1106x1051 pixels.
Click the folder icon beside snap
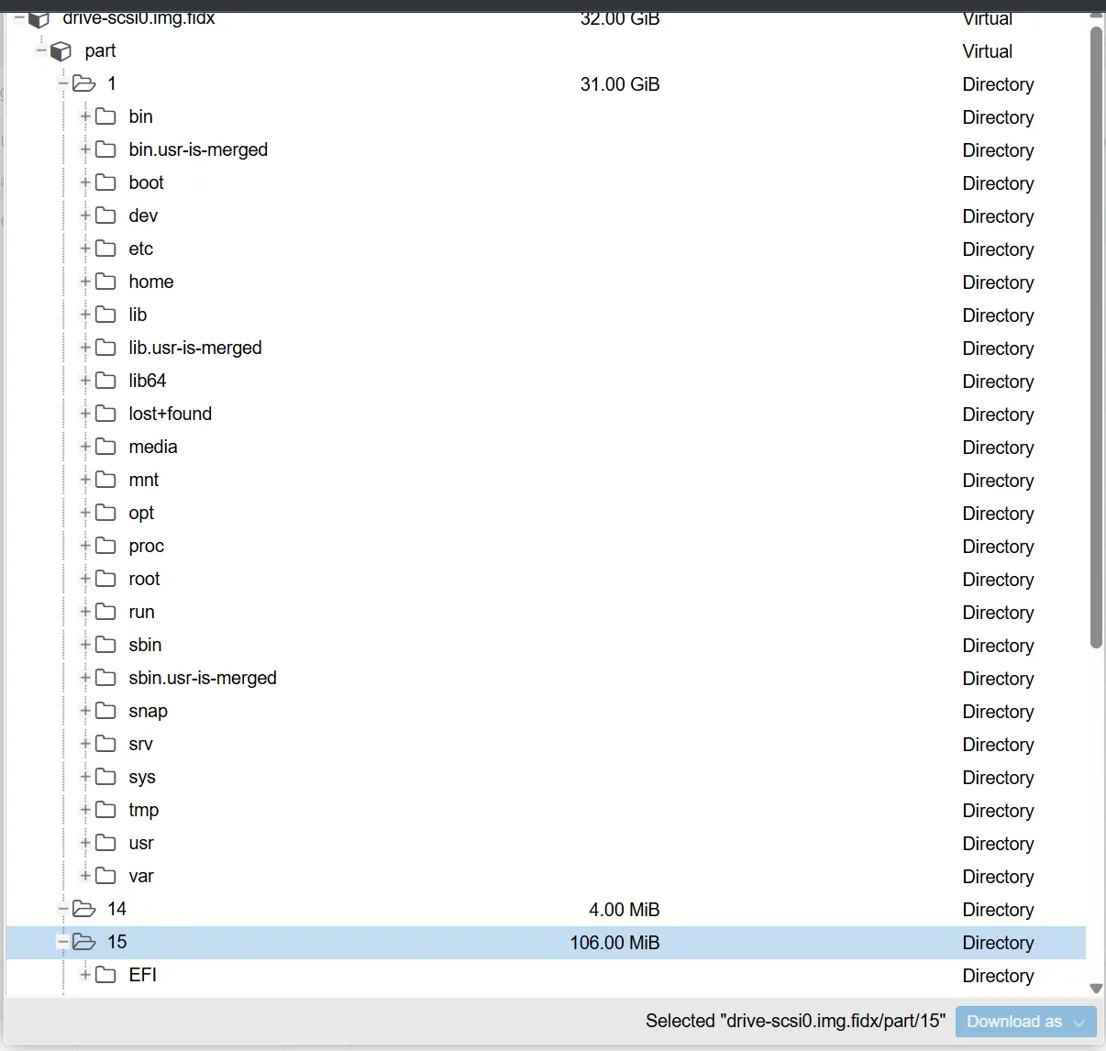(x=105, y=711)
